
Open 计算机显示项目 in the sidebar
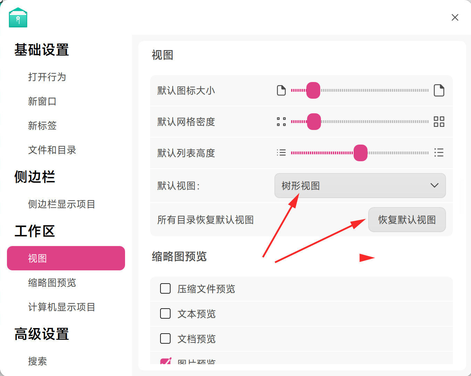(x=62, y=307)
